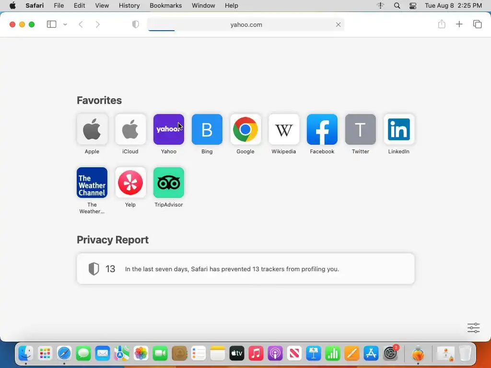This screenshot has height=368, width=491.
Task: Open the Apple favorite
Action: [x=92, y=129]
